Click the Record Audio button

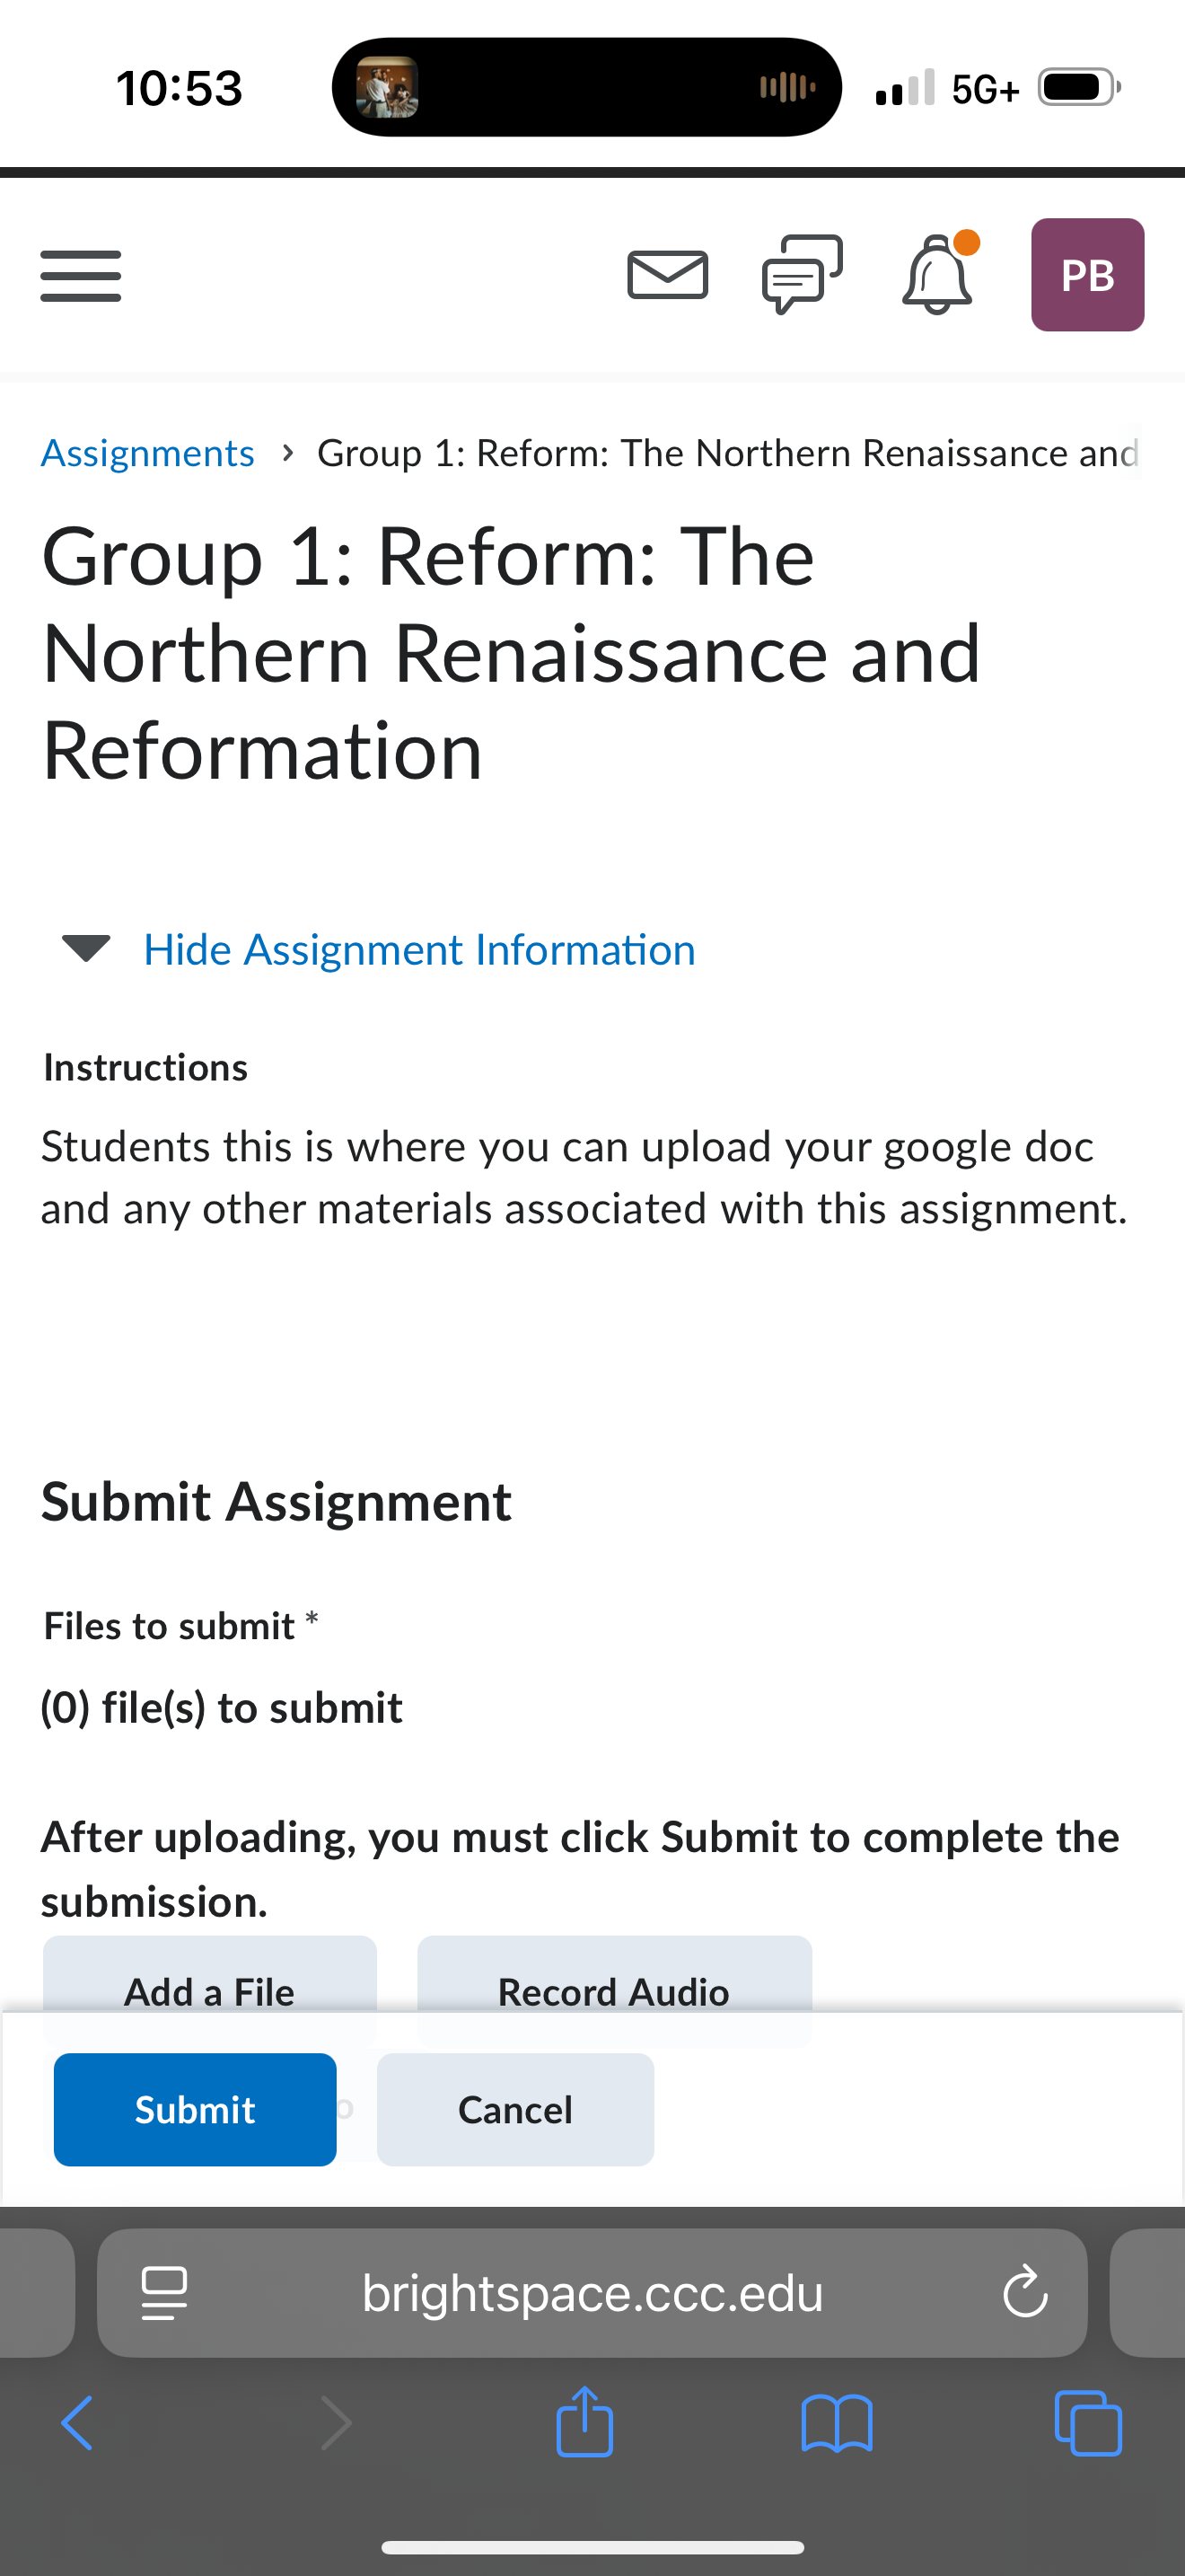[614, 1991]
